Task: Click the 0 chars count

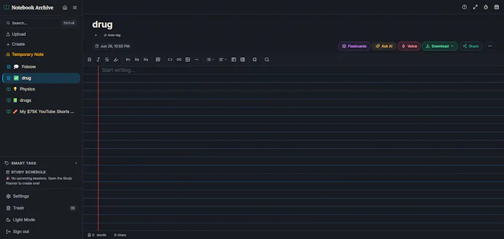Action: [120, 235]
